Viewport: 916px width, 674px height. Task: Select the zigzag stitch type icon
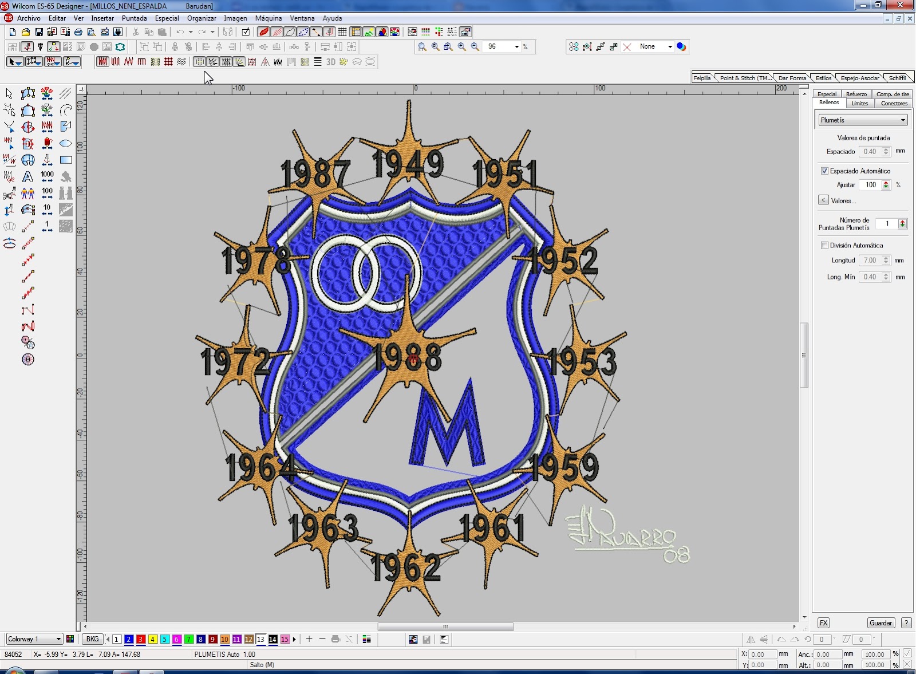(129, 62)
